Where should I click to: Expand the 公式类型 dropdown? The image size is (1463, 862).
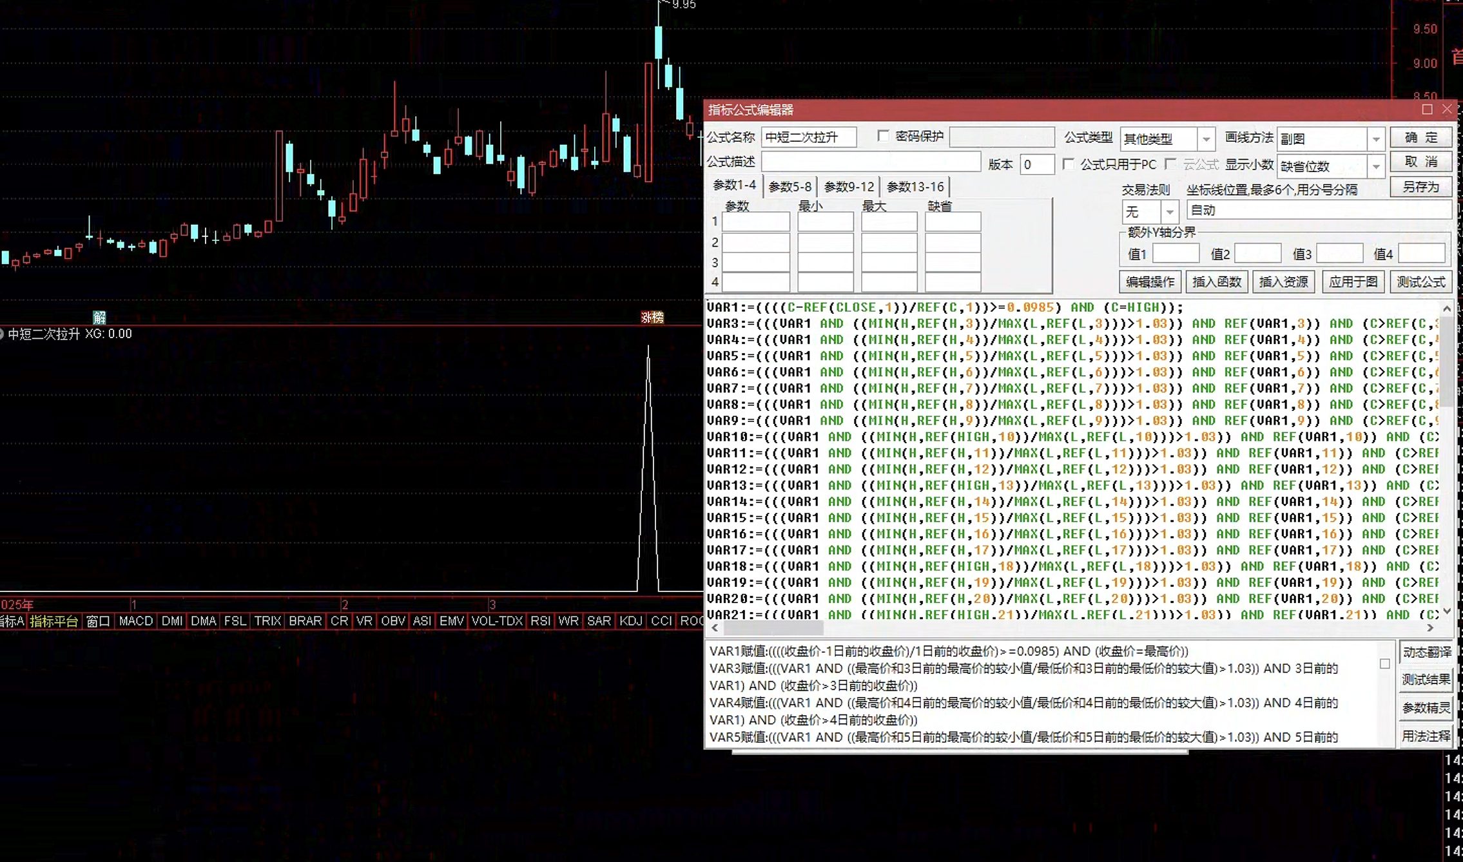pyautogui.click(x=1206, y=139)
